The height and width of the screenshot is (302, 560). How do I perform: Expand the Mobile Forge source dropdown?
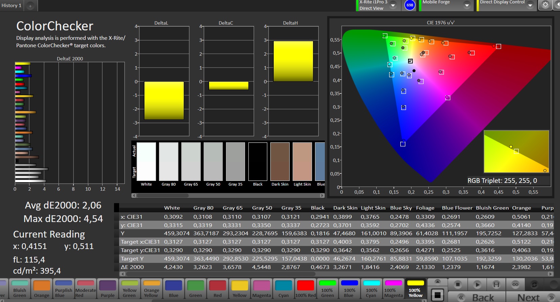click(x=467, y=5)
